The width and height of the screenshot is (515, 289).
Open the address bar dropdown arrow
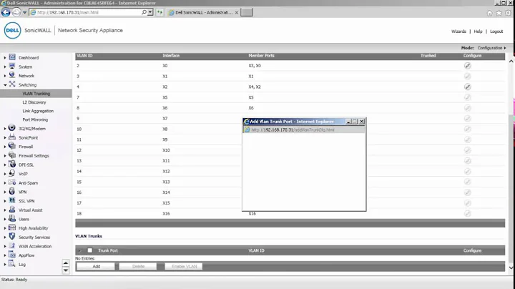(150, 12)
